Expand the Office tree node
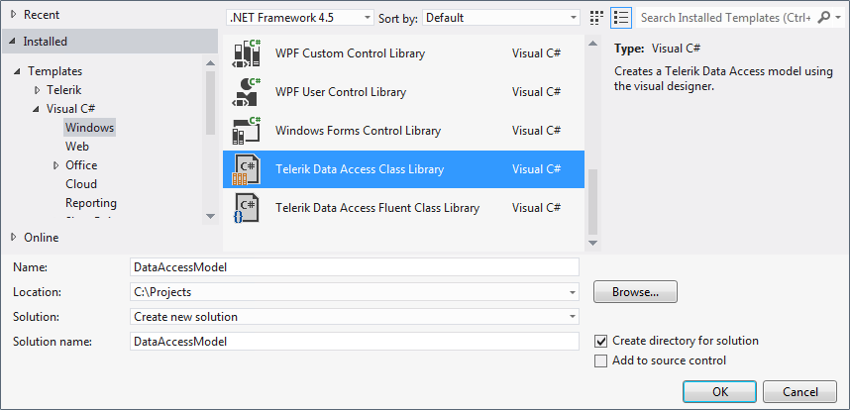The image size is (850, 410). pyautogui.click(x=55, y=165)
